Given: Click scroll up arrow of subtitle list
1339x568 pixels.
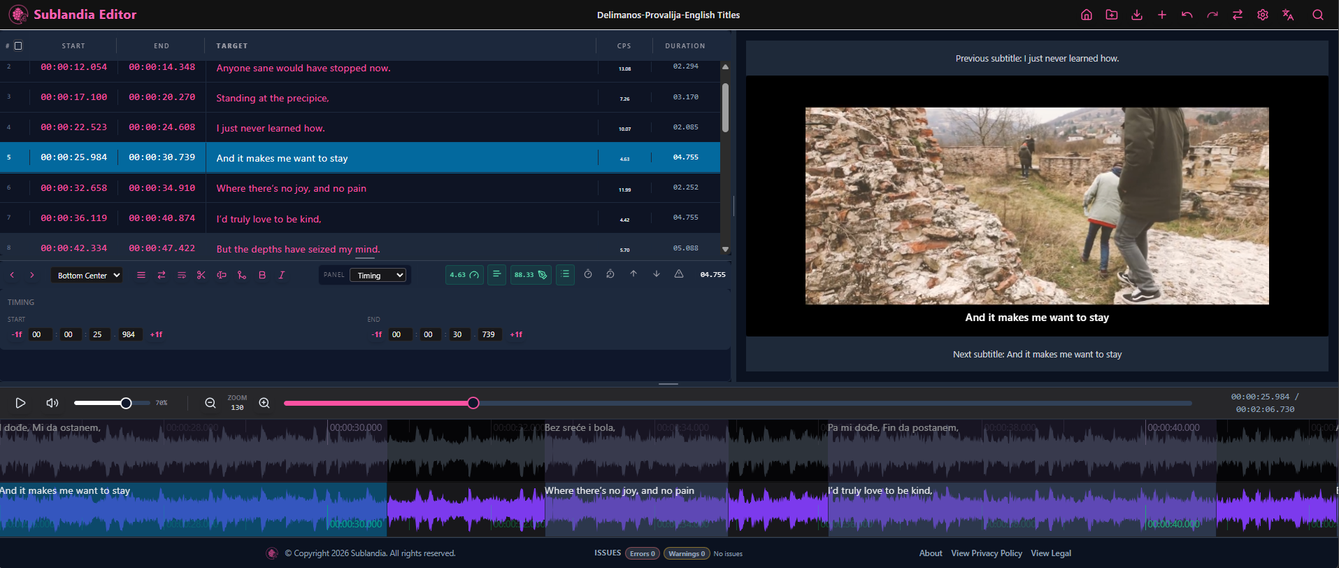Looking at the screenshot, I should [725, 67].
